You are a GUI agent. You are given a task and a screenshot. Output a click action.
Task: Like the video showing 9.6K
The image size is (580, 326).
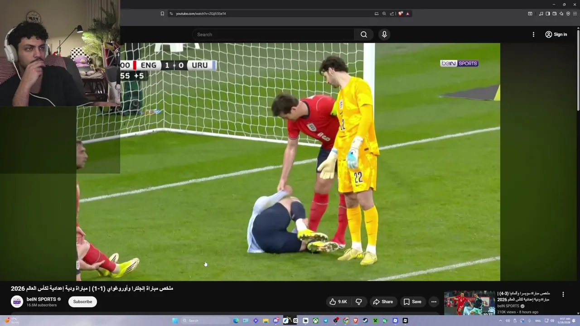[338, 302]
